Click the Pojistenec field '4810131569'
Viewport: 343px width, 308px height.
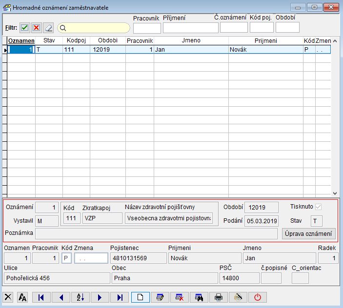(x=139, y=258)
